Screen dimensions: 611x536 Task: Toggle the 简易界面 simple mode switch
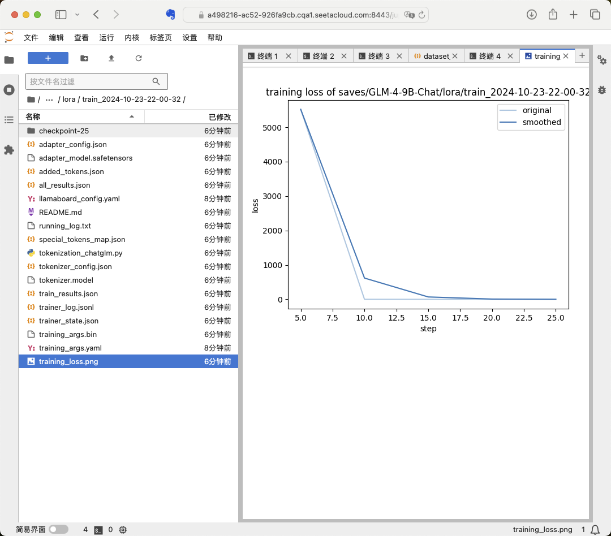click(58, 530)
